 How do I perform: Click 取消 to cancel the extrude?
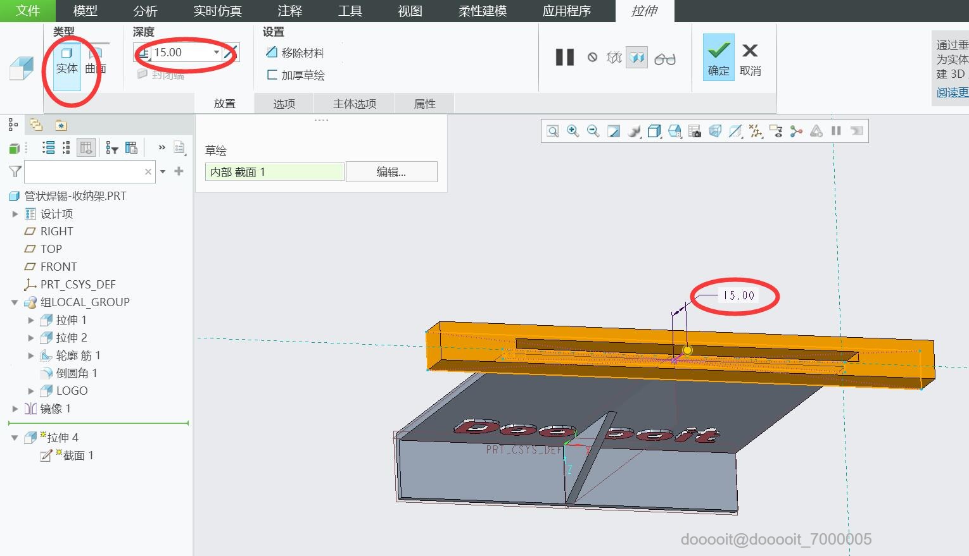click(x=750, y=59)
